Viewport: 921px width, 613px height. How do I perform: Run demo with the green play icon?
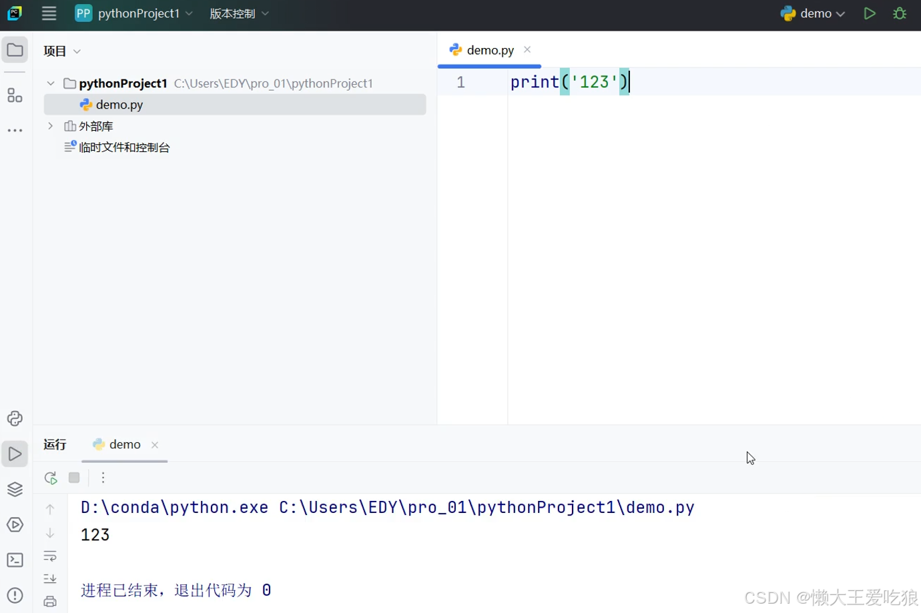[870, 13]
